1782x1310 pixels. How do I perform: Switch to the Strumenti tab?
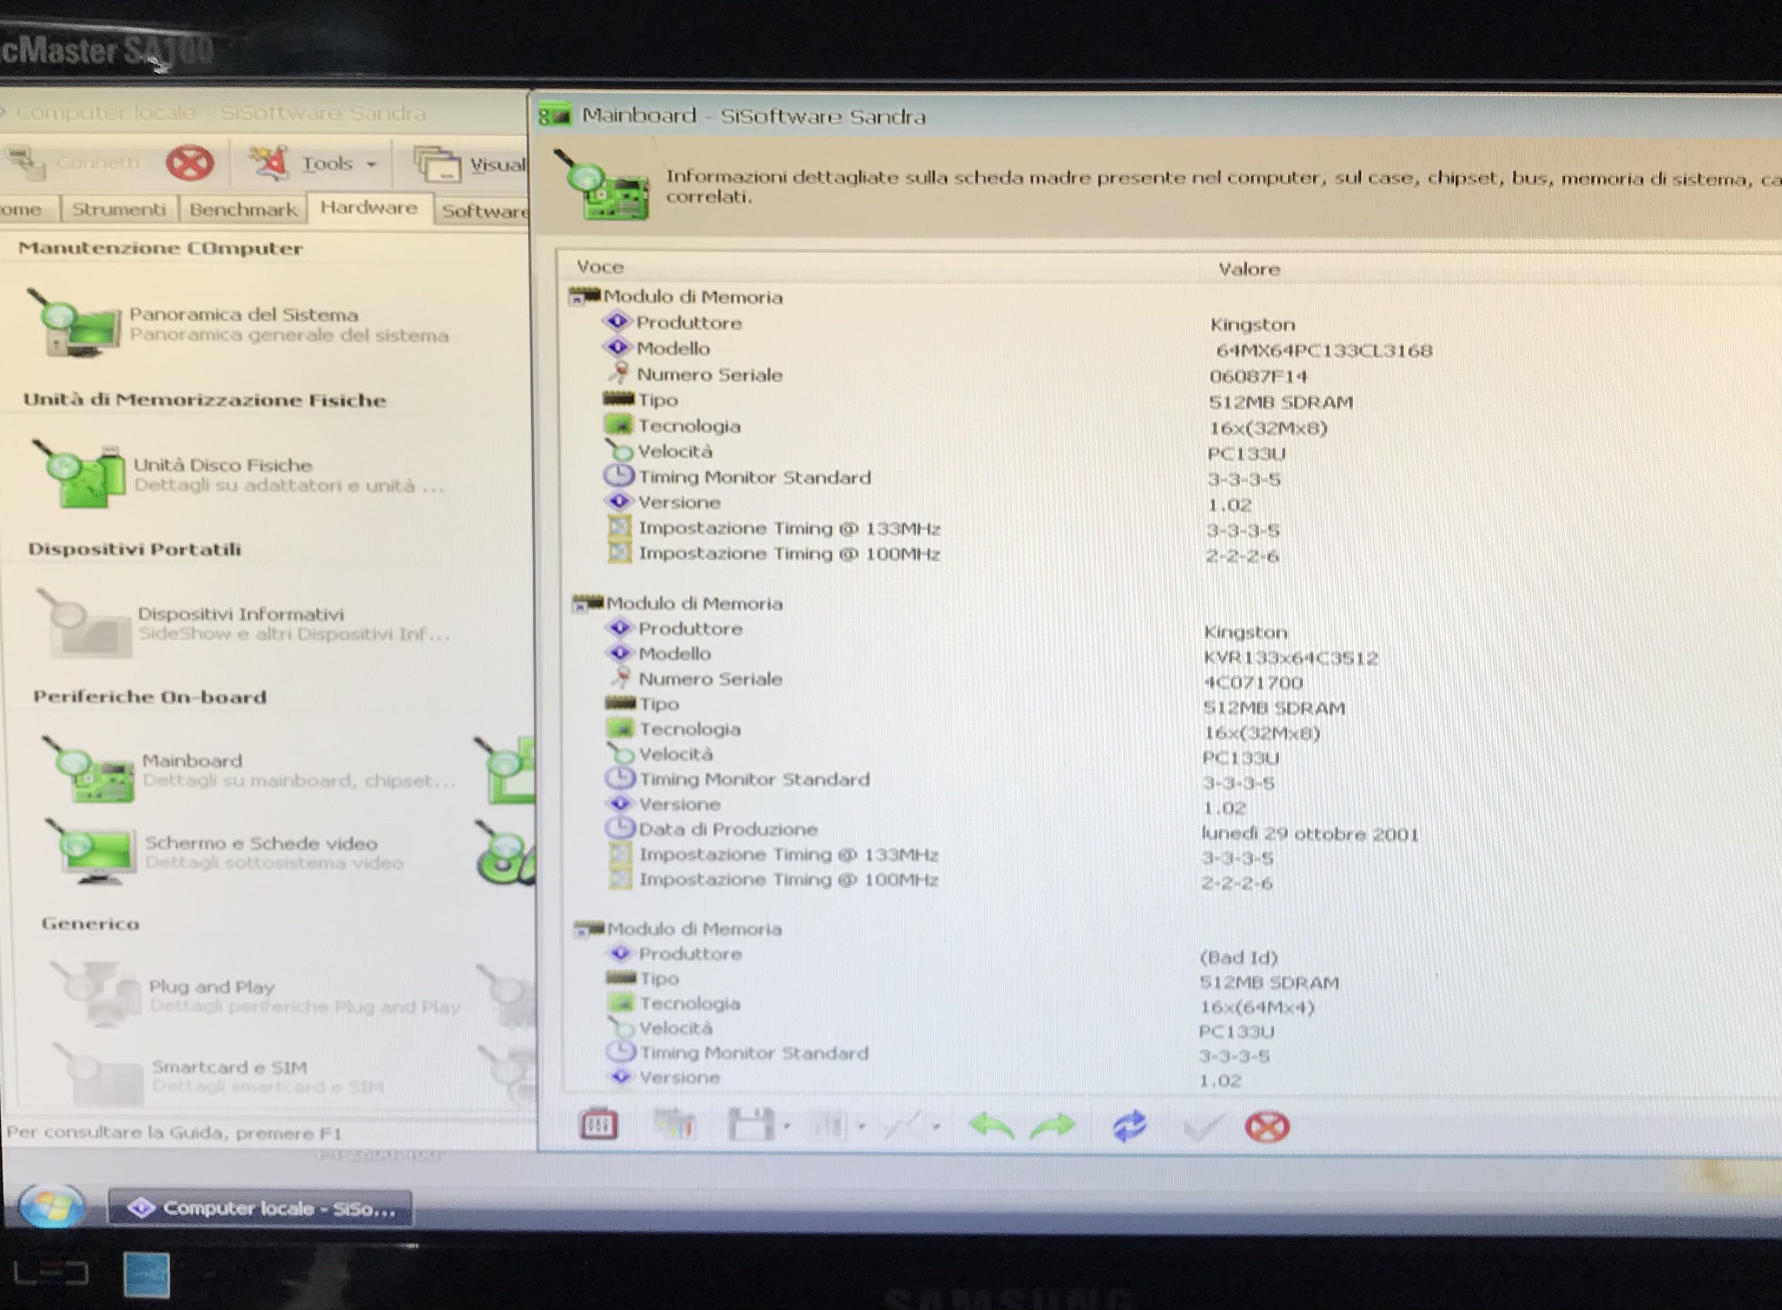(x=119, y=209)
